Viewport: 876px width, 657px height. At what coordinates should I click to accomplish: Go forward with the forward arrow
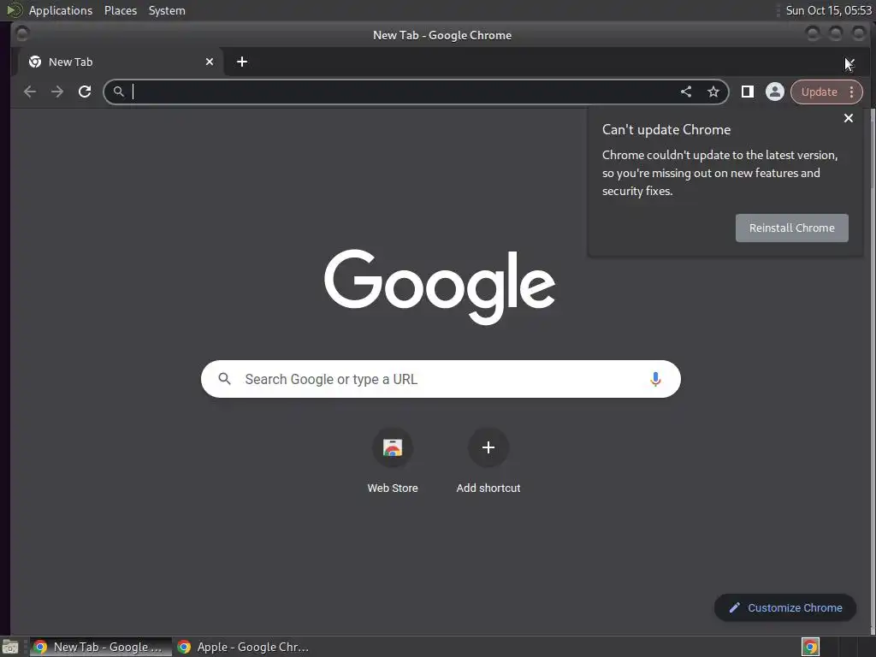point(57,92)
